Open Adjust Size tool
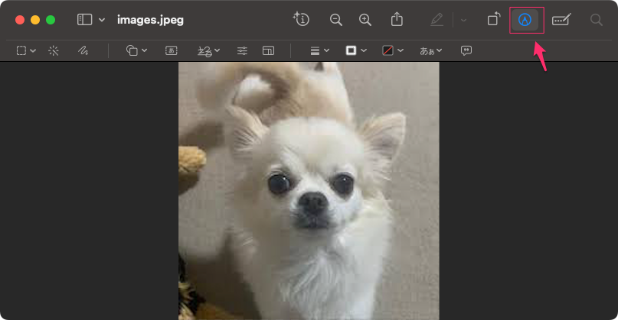The image size is (618, 320). 268,50
